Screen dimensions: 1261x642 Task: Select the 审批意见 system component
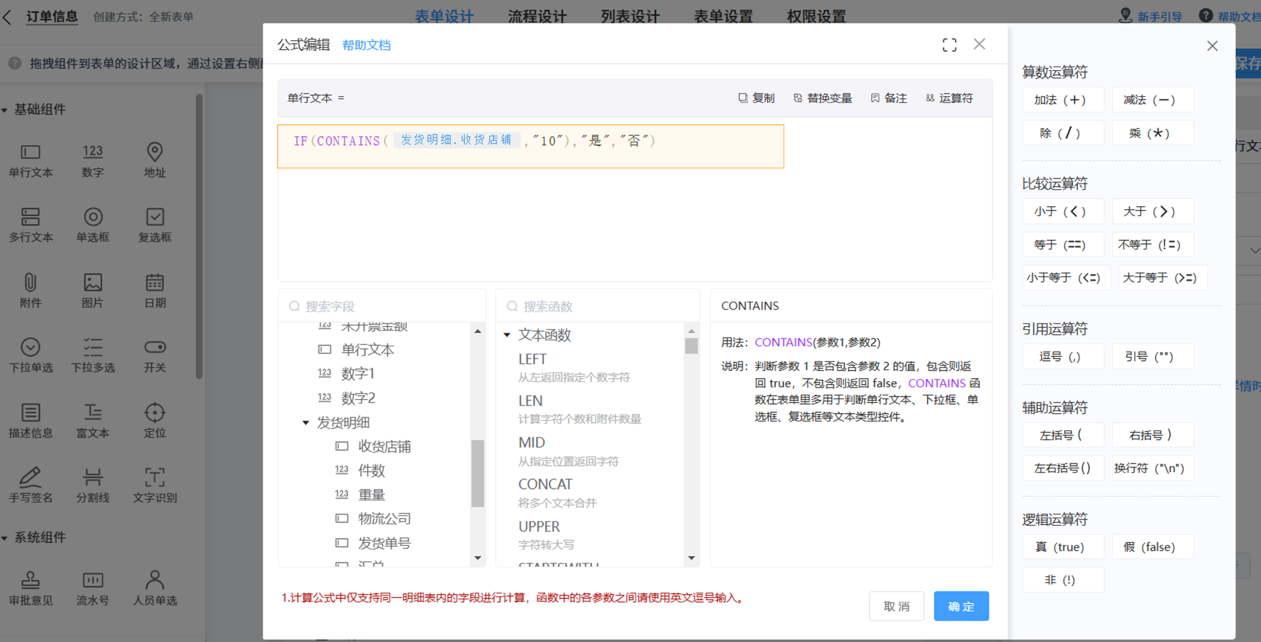tap(30, 588)
